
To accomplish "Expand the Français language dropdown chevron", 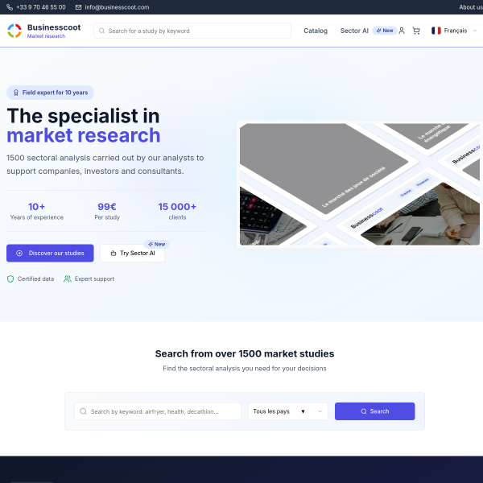I will click(x=475, y=31).
